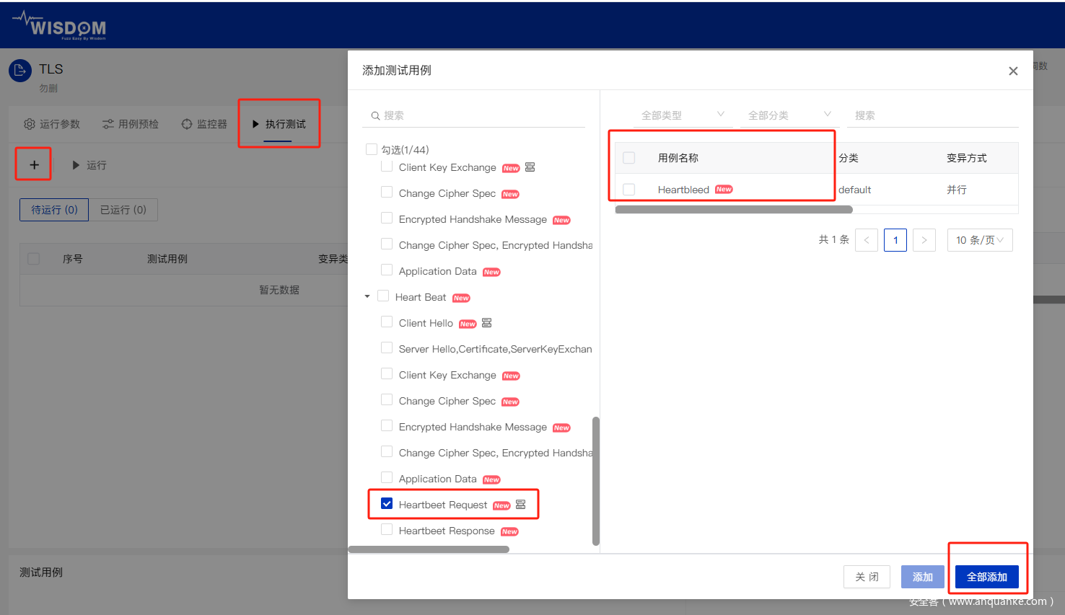Tick the Client Hello checkbox
The image size is (1065, 615).
[x=387, y=322]
